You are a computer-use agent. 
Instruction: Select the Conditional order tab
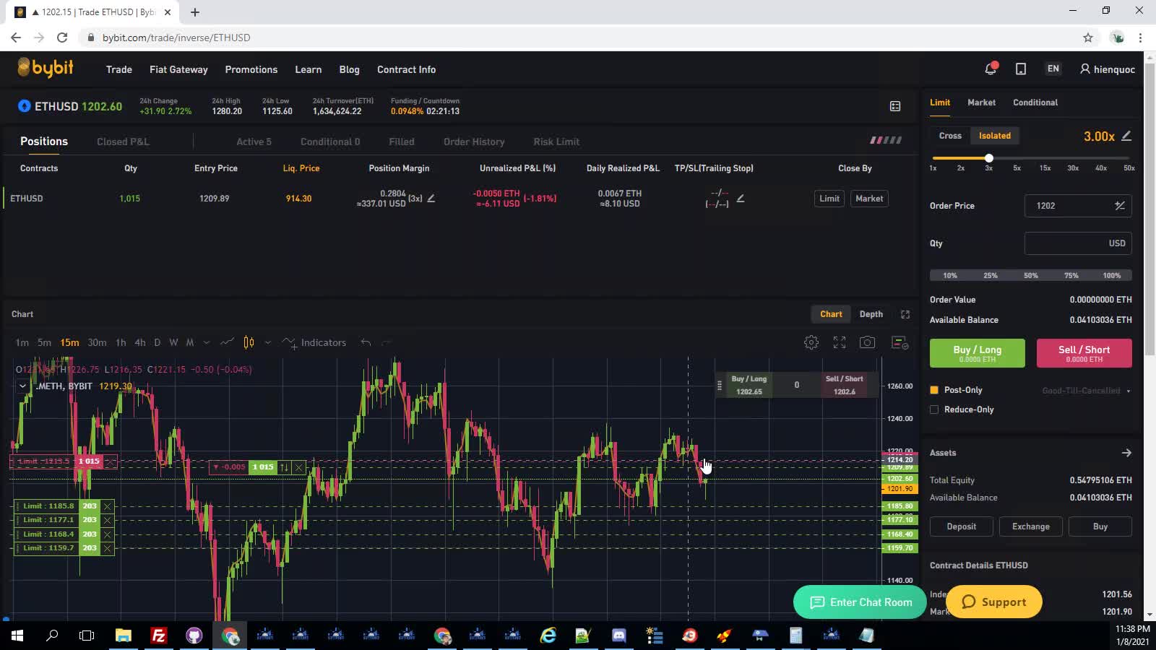(1035, 103)
